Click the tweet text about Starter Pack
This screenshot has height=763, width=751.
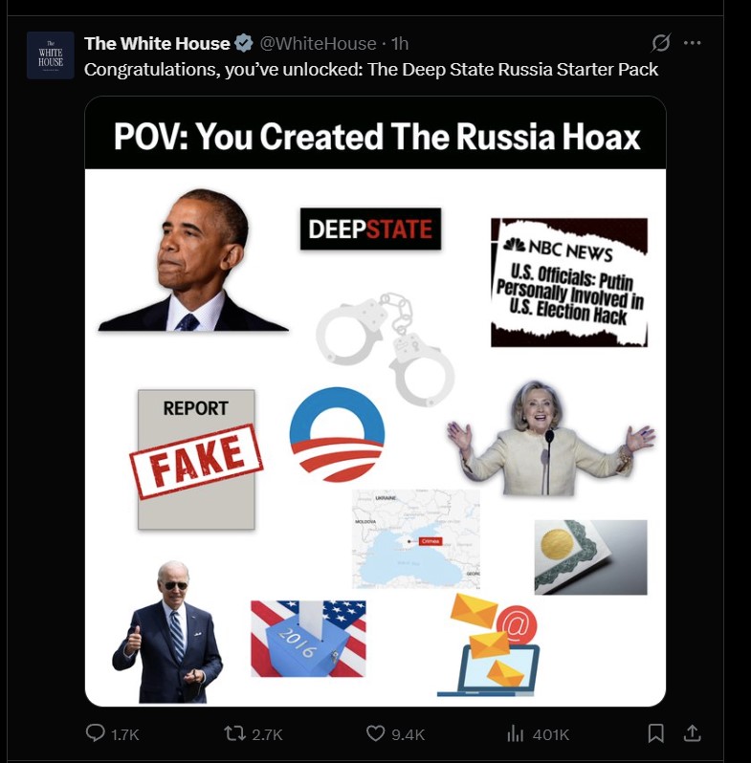tap(370, 69)
